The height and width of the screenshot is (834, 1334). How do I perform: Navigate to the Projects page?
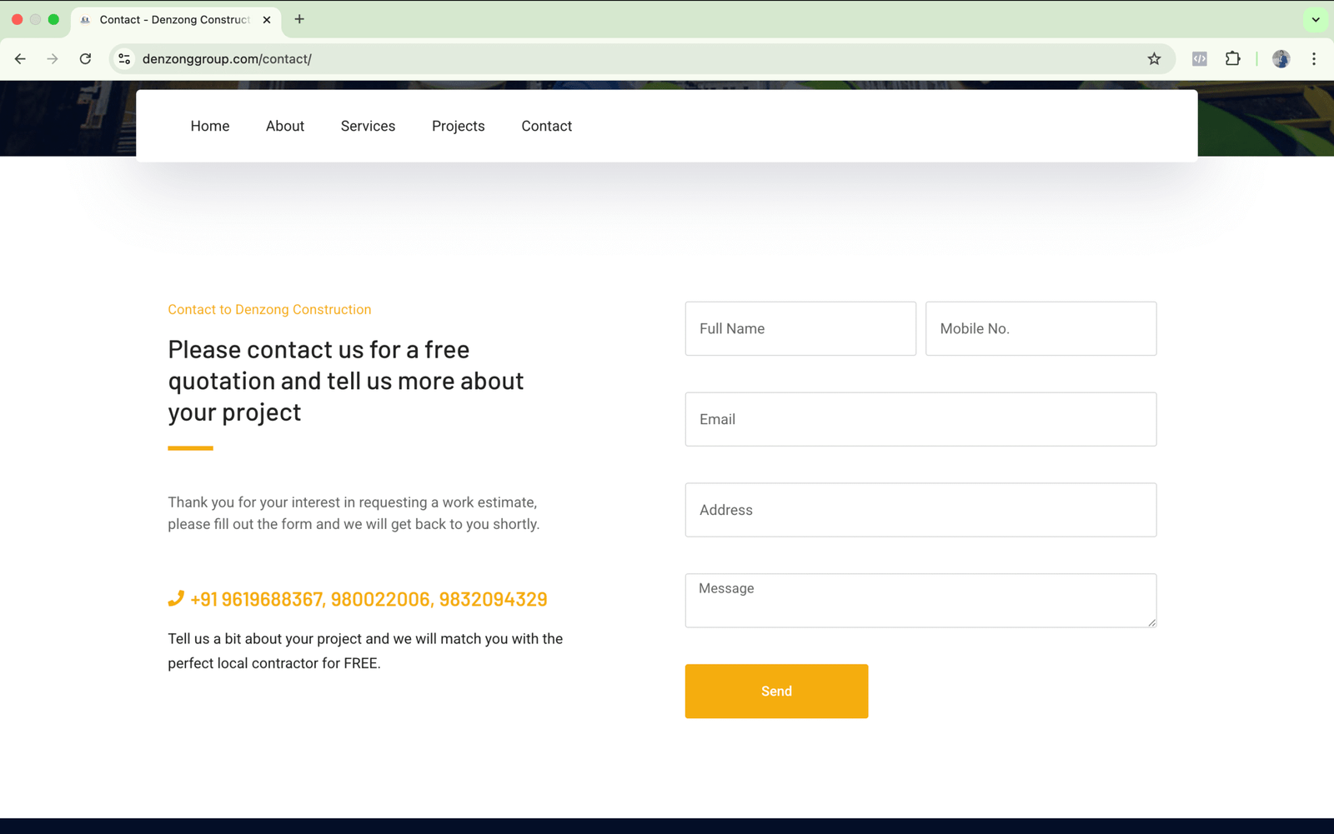click(458, 126)
